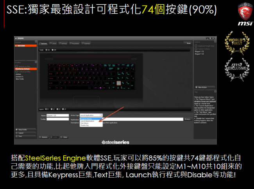Click the Application path input field

coord(143,119)
